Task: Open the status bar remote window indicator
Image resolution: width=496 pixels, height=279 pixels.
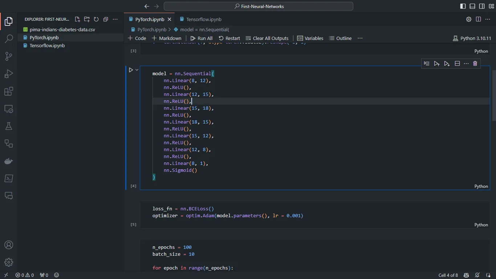Action: [6, 275]
